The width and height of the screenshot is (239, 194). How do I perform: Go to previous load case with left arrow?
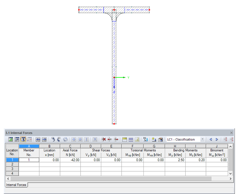tap(211, 139)
